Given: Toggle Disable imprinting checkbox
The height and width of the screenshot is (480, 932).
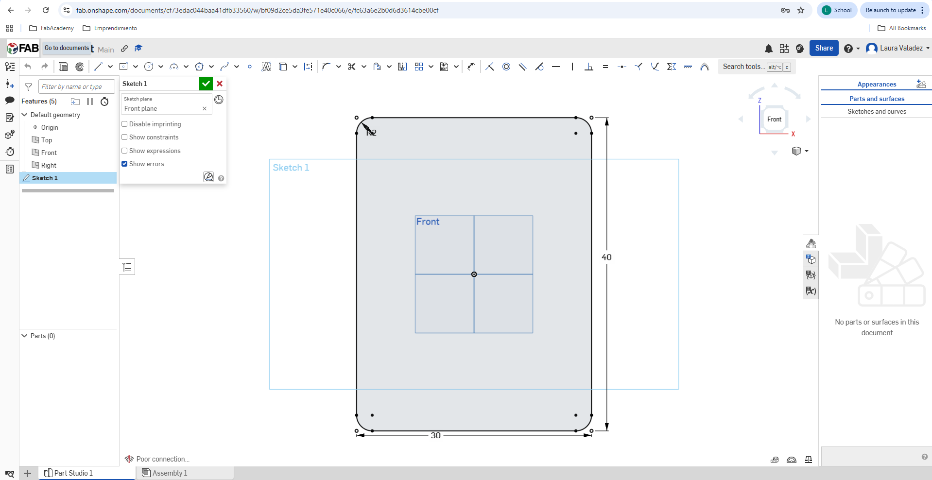Looking at the screenshot, I should coord(124,124).
